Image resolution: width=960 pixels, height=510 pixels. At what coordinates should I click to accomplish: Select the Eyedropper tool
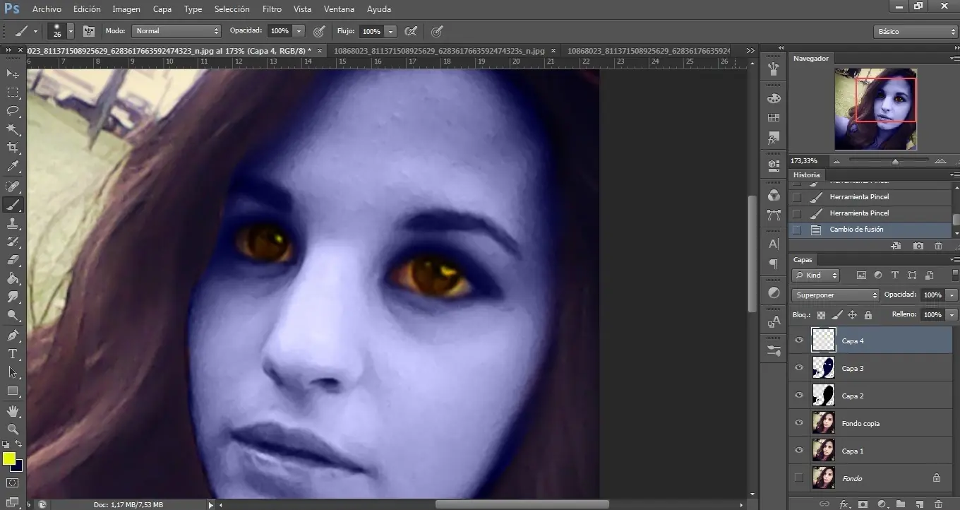[x=13, y=167]
